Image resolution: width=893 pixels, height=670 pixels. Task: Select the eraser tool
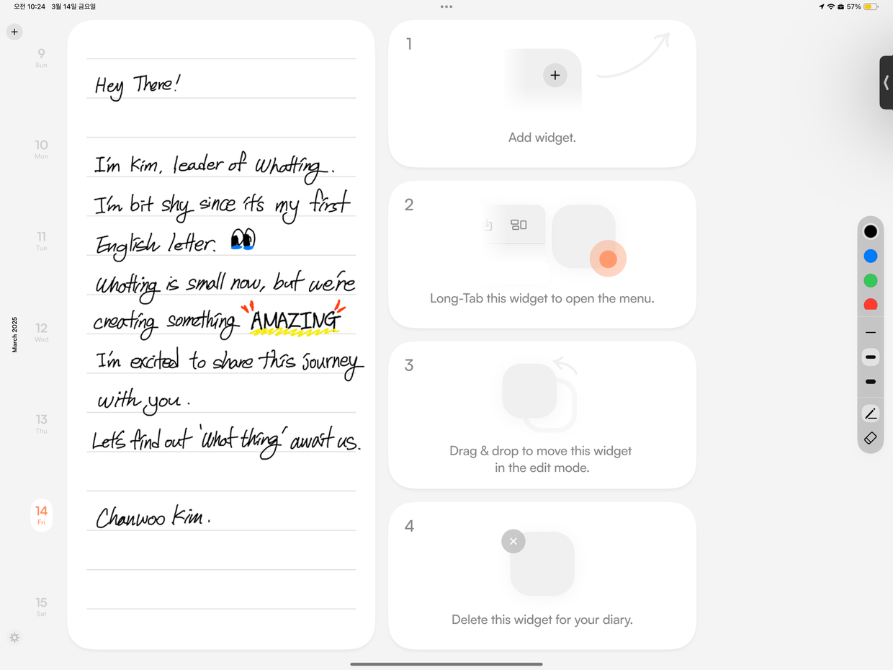click(x=870, y=438)
